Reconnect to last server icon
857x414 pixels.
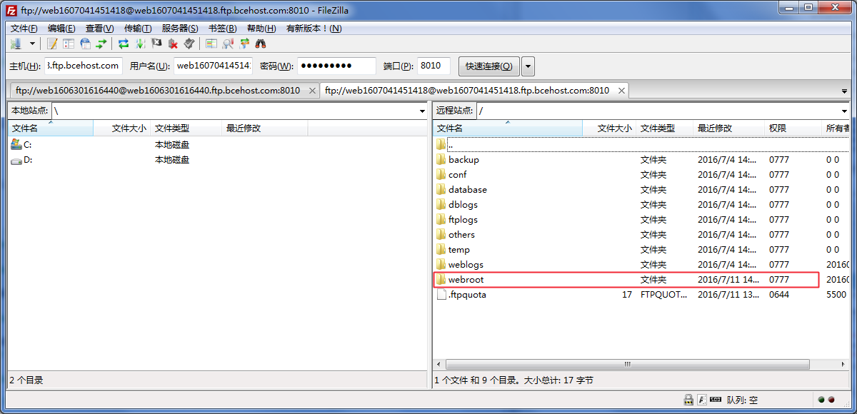coord(189,44)
